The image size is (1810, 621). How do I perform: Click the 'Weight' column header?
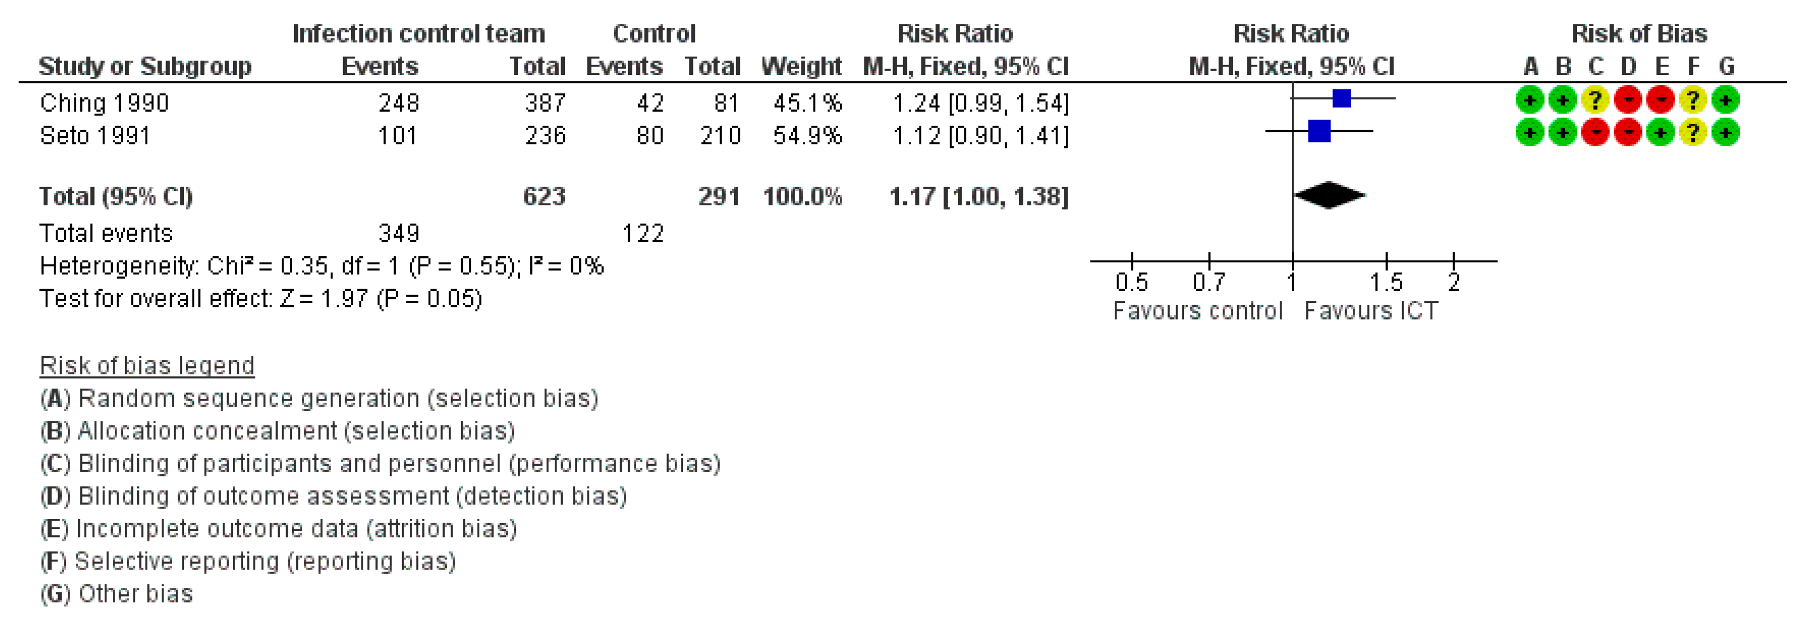pos(801,66)
